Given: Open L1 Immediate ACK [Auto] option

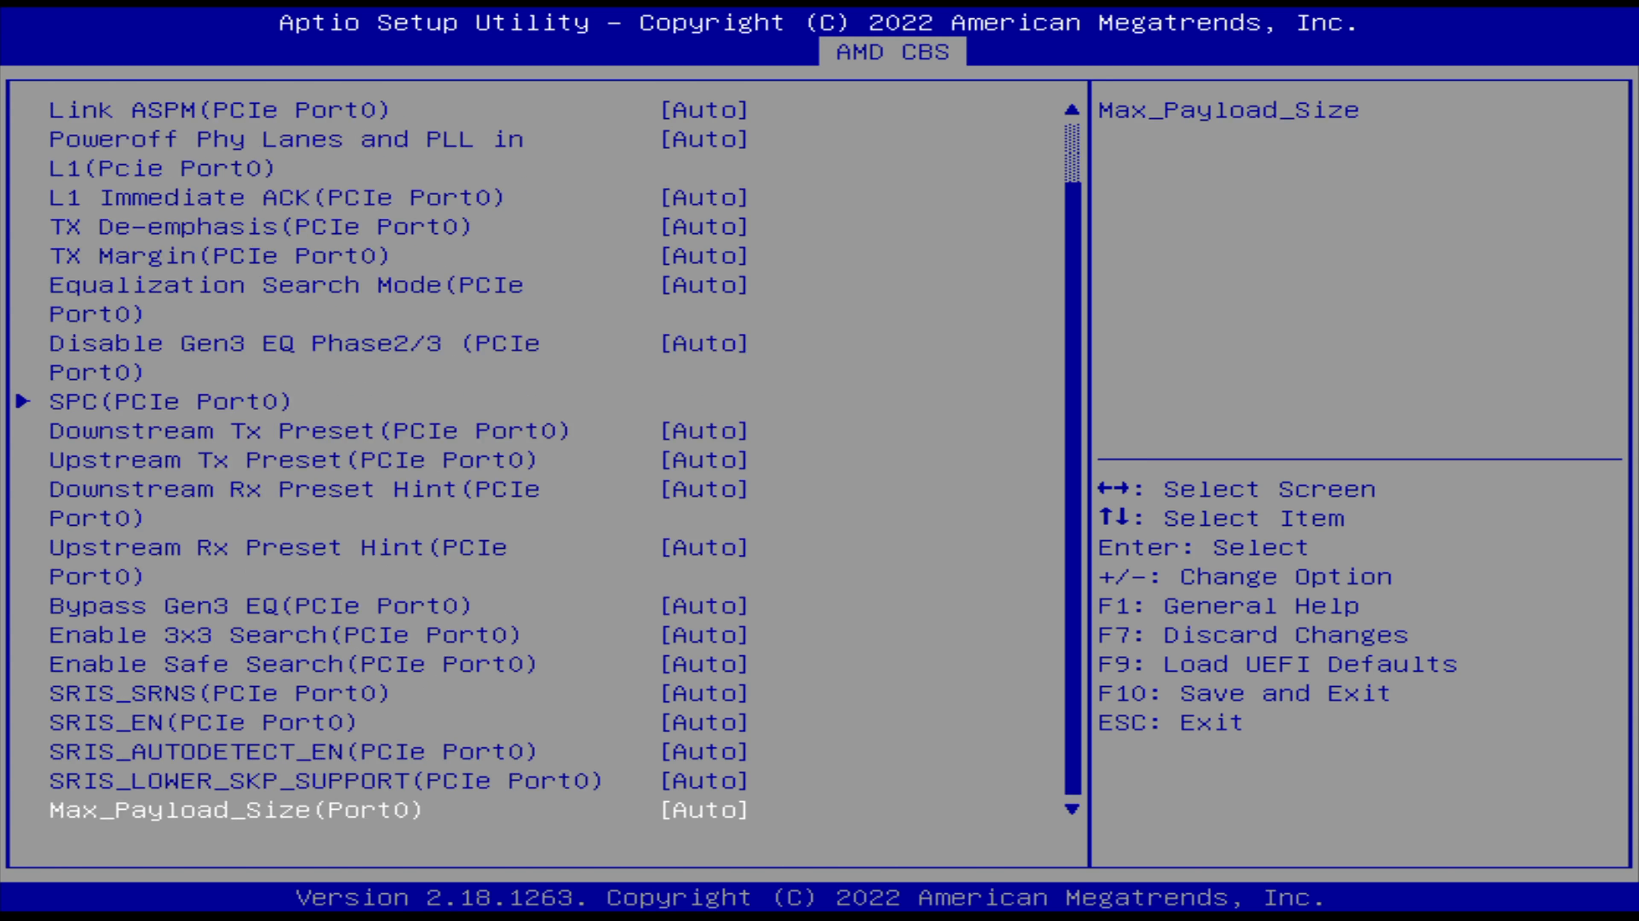Looking at the screenshot, I should click(x=704, y=198).
